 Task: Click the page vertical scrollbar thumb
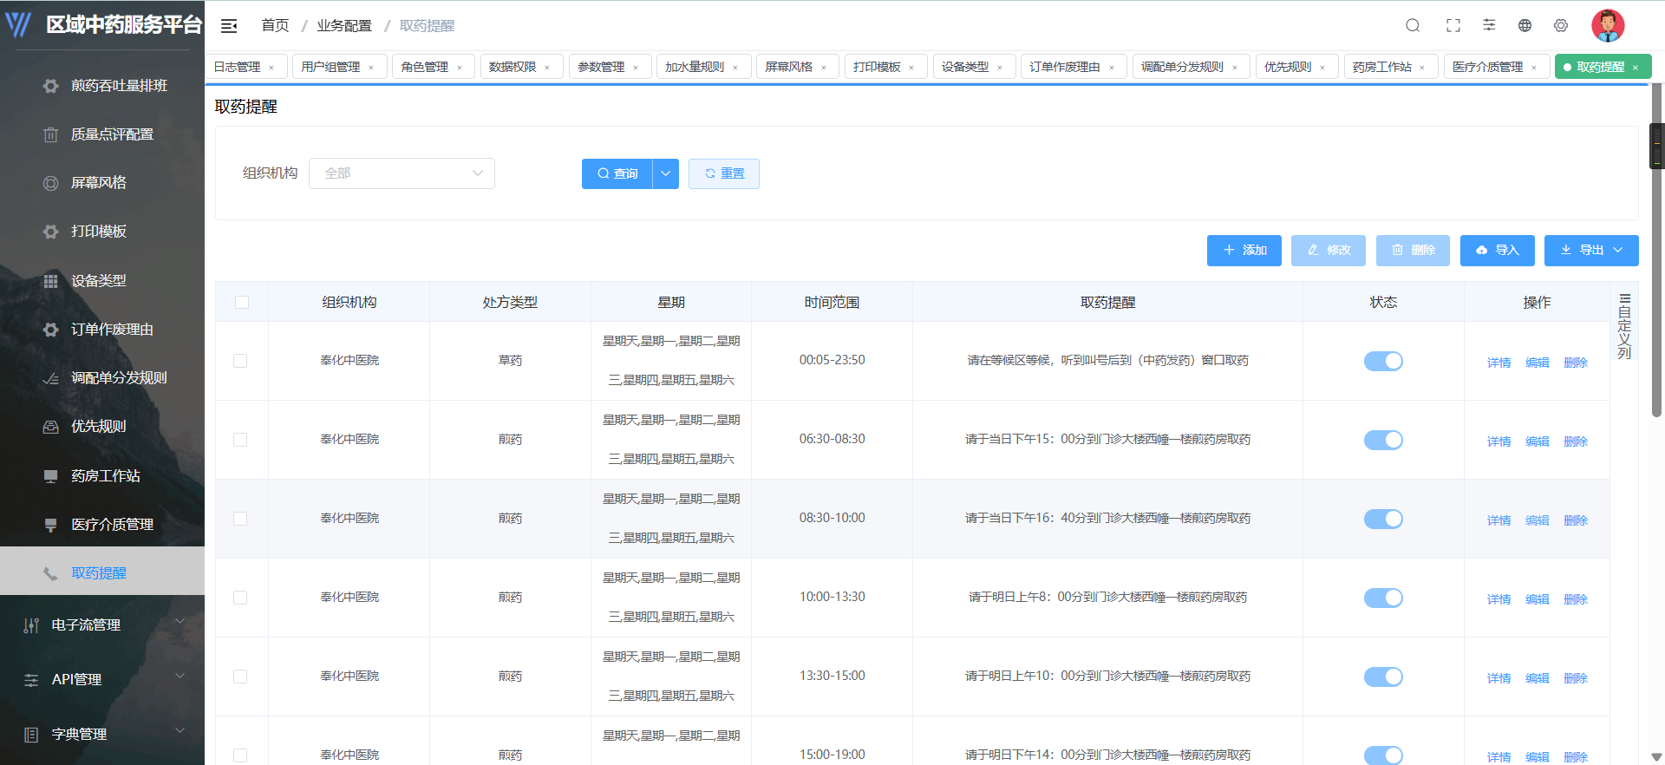[1656, 252]
